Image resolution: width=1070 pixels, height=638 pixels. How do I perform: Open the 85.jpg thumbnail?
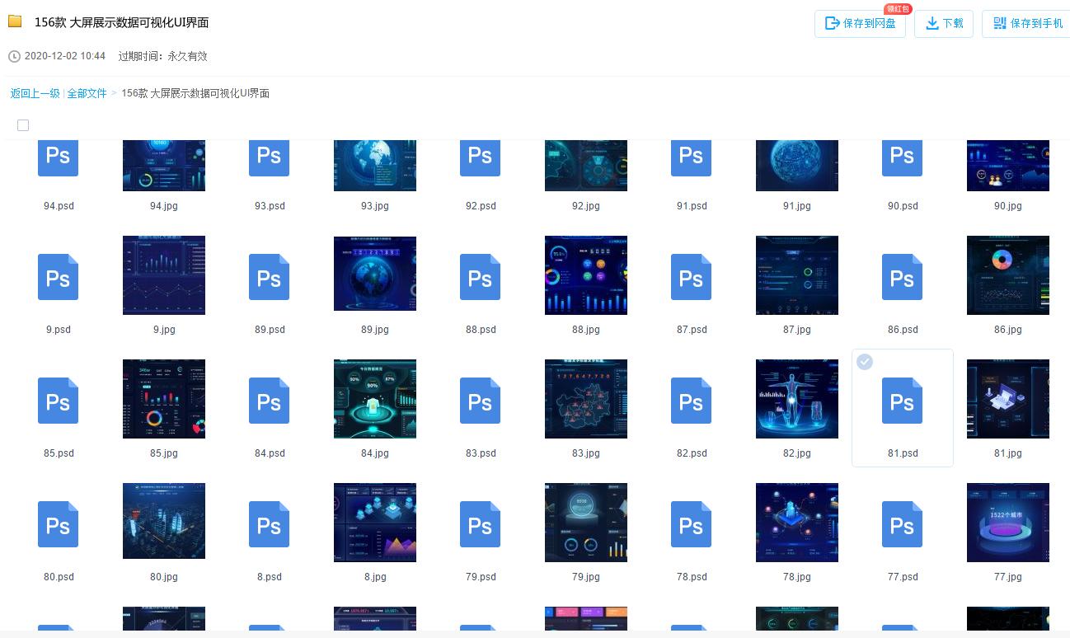pyautogui.click(x=164, y=399)
